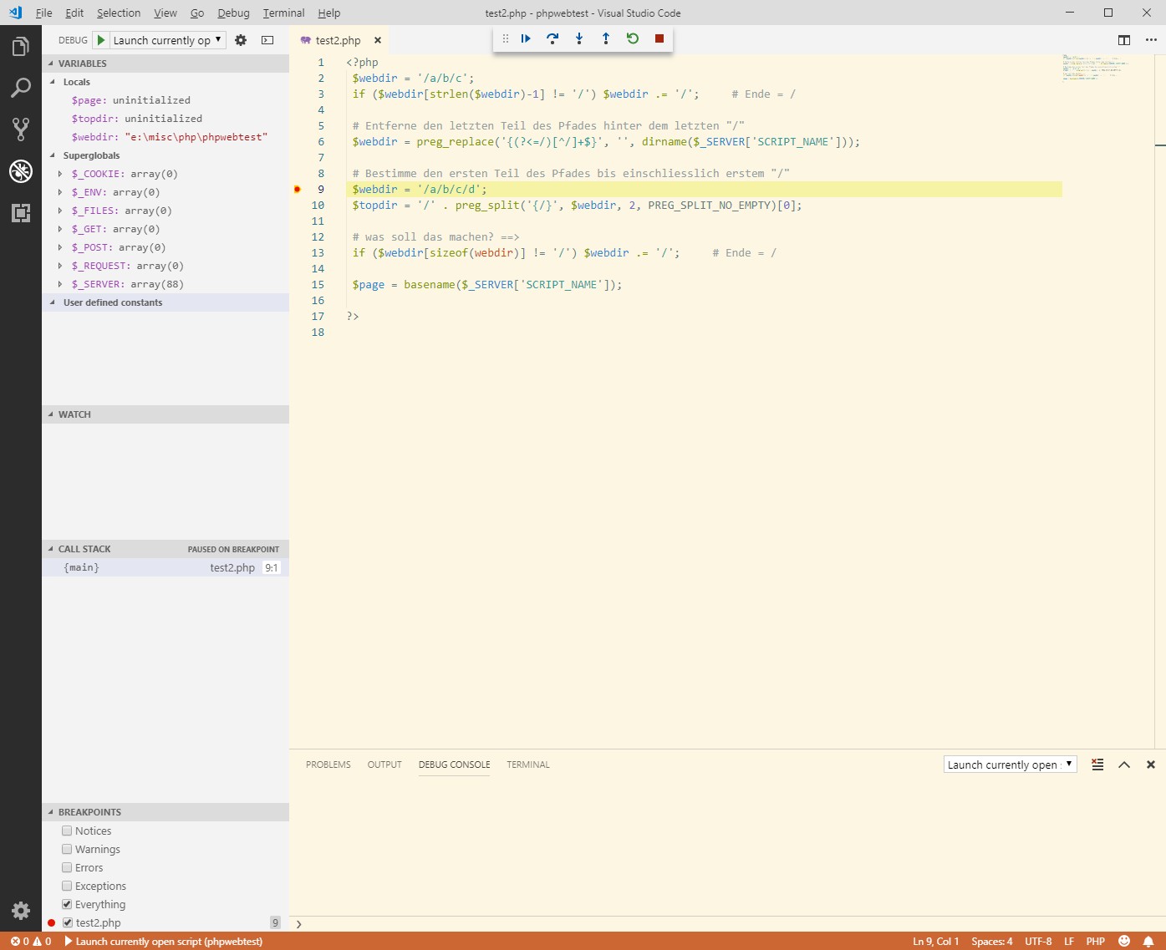Step Over in debug toolbar
The image size is (1166, 950).
(552, 38)
